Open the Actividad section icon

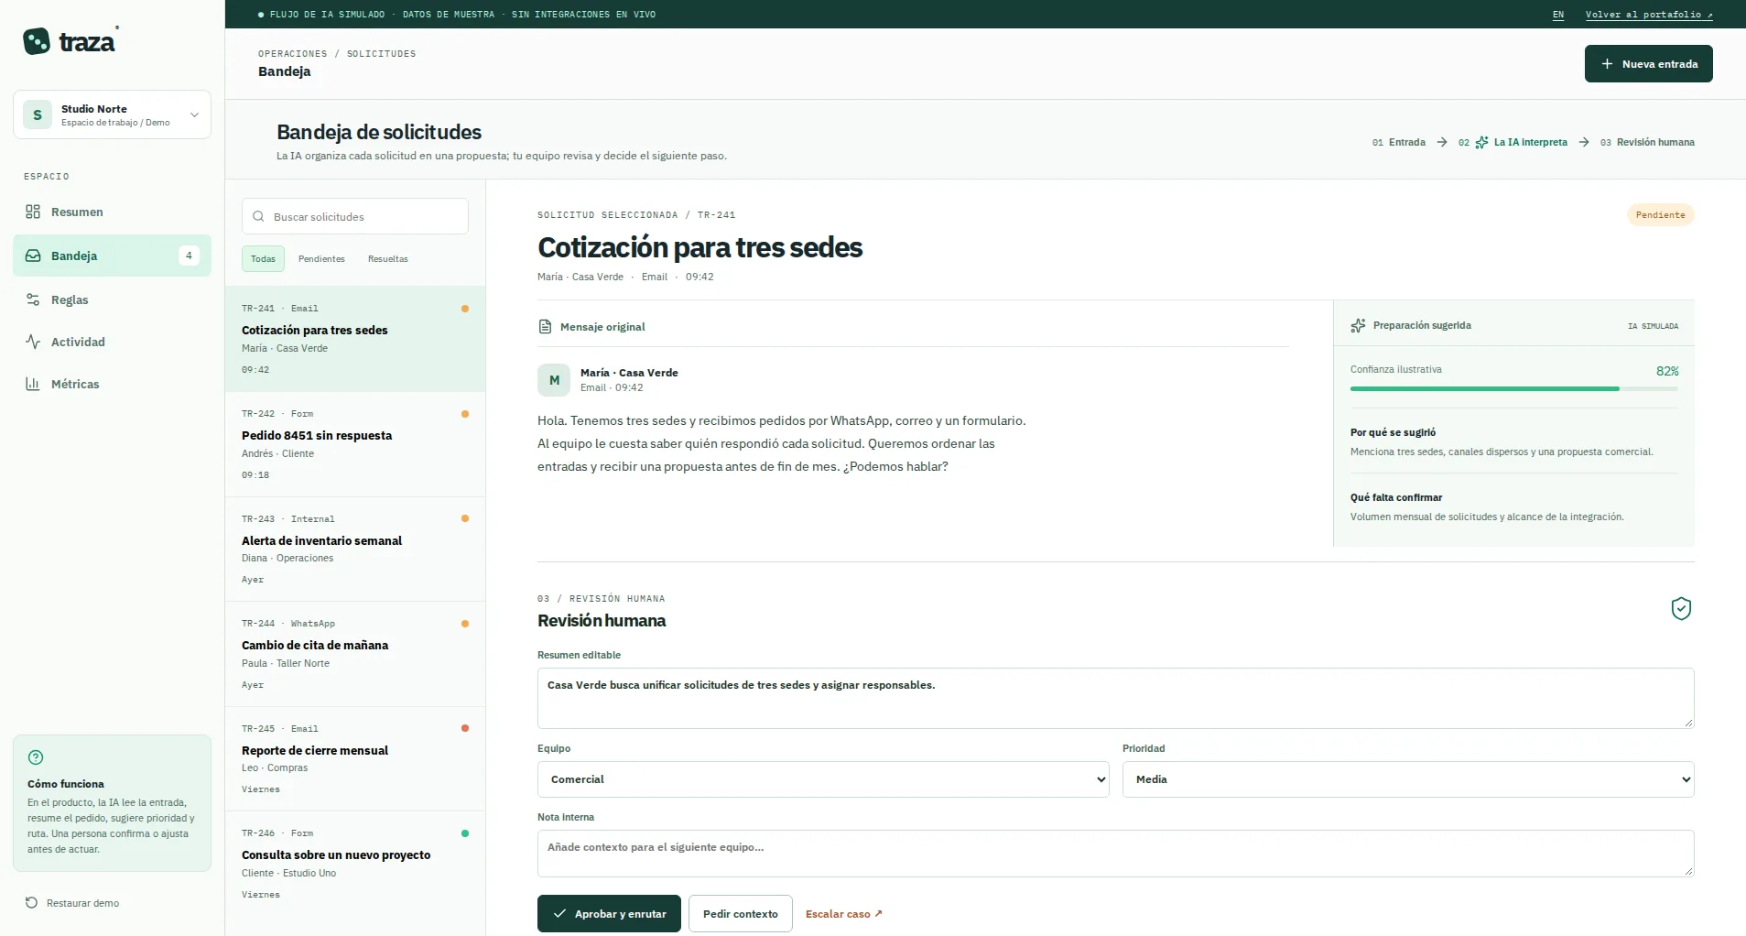point(33,342)
